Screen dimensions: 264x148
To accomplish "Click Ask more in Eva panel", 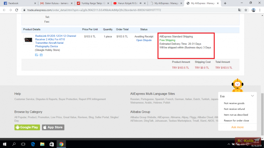I will pos(237,127).
